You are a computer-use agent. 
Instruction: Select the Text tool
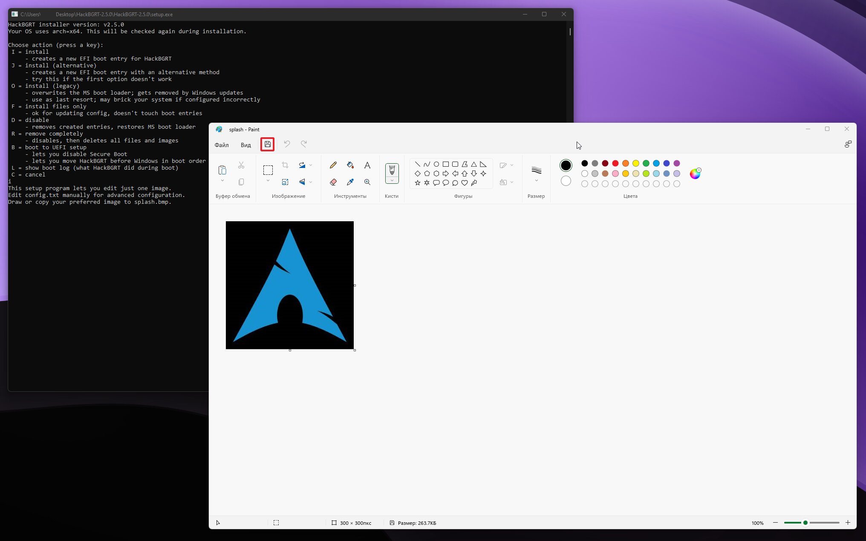pyautogui.click(x=367, y=165)
